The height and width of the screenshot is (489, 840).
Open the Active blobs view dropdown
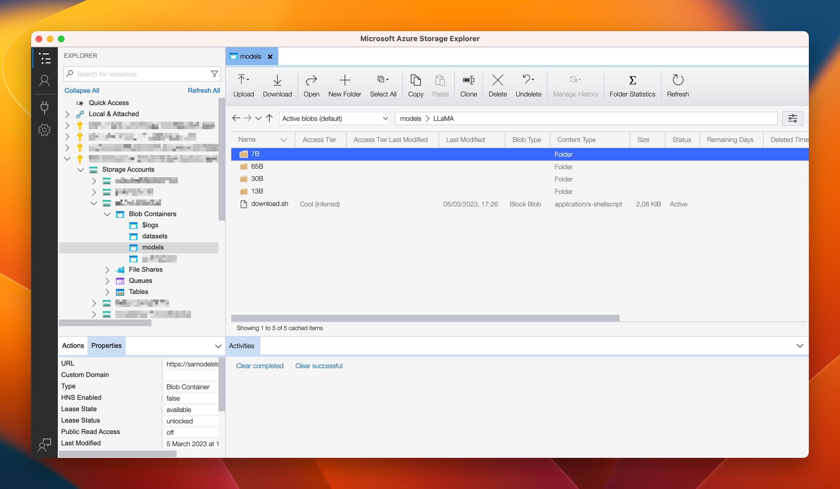coord(334,118)
